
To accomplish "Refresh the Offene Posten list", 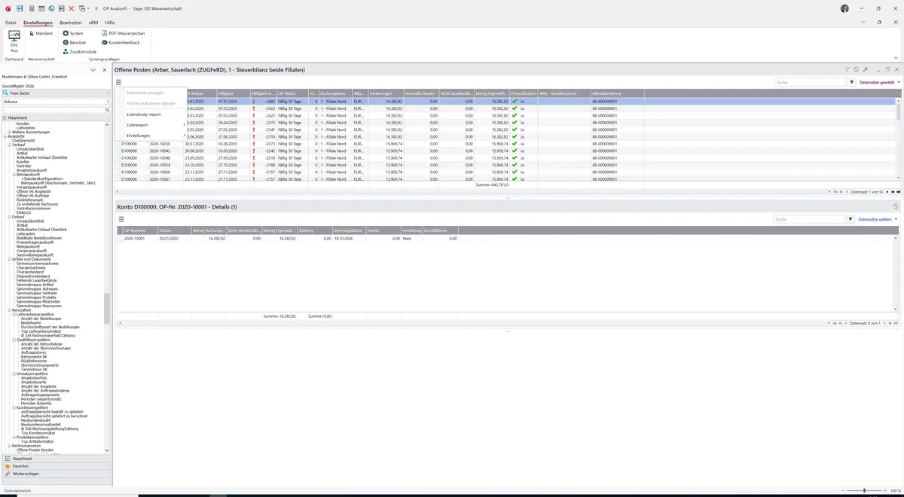I will point(857,69).
